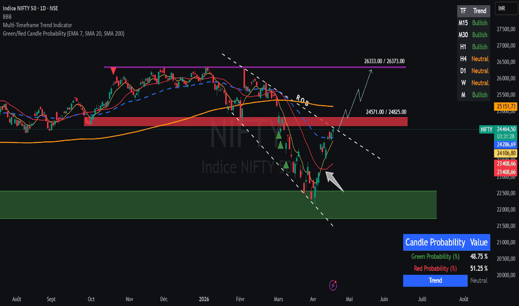Select the green support zone rectangle
Image resolution: width=519 pixels, height=306 pixels.
pyautogui.click(x=218, y=205)
